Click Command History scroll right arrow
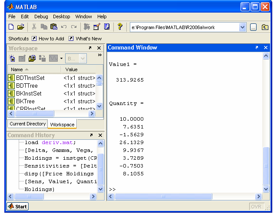Image resolution: width=274 pixels, height=214 pixels. click(93, 197)
